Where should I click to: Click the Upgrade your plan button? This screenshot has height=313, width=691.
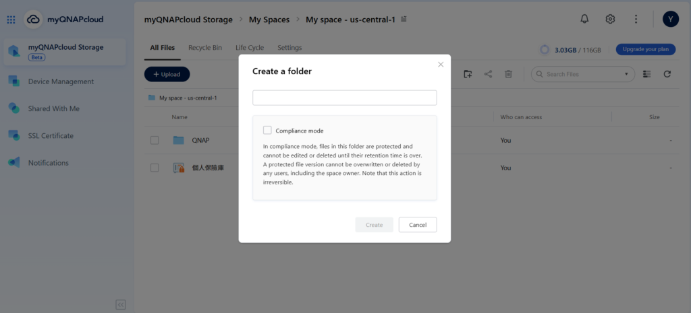coord(646,49)
